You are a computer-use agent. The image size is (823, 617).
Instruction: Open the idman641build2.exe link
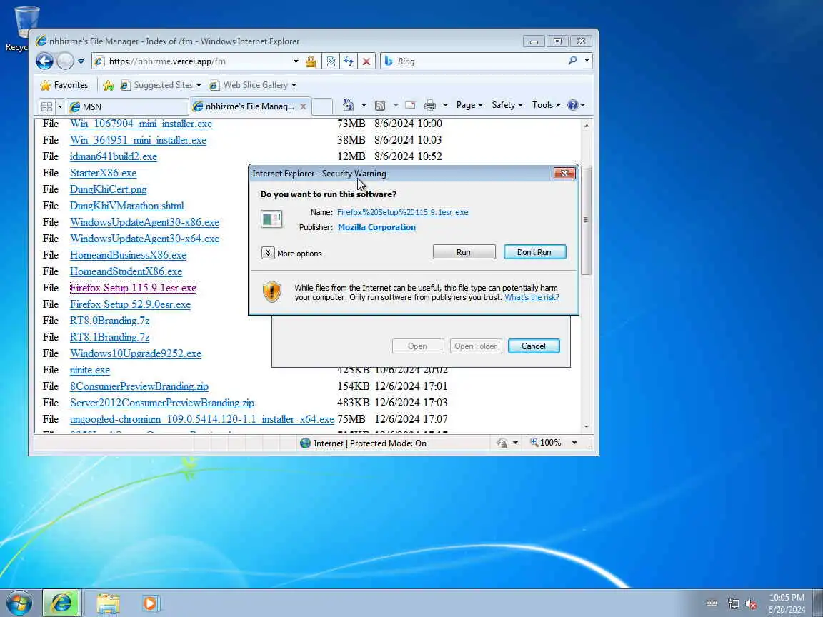click(x=114, y=156)
